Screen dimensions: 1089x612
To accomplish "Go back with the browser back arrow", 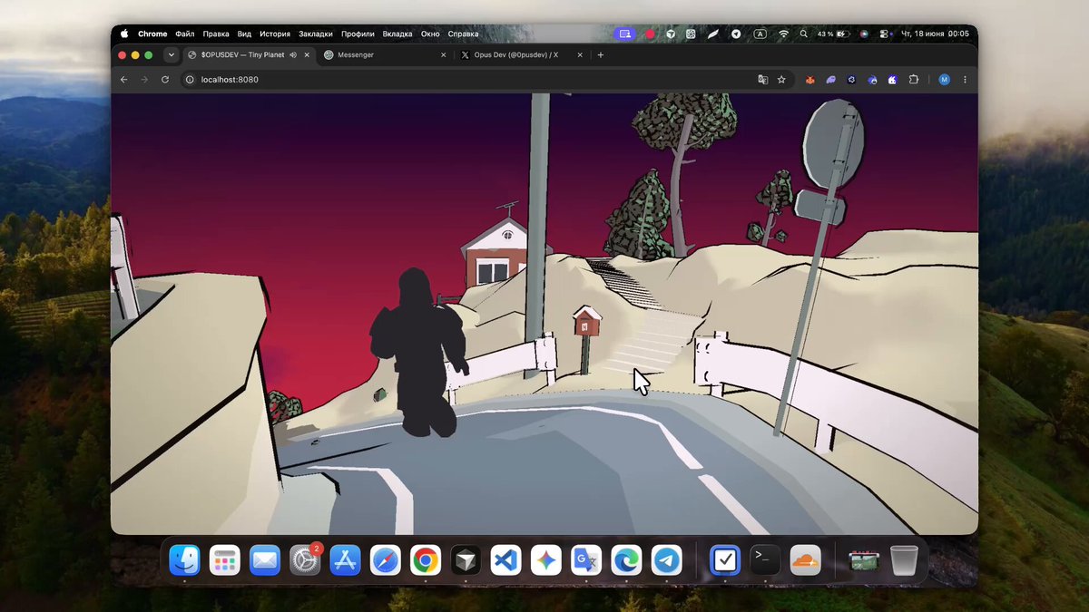I will (x=124, y=80).
